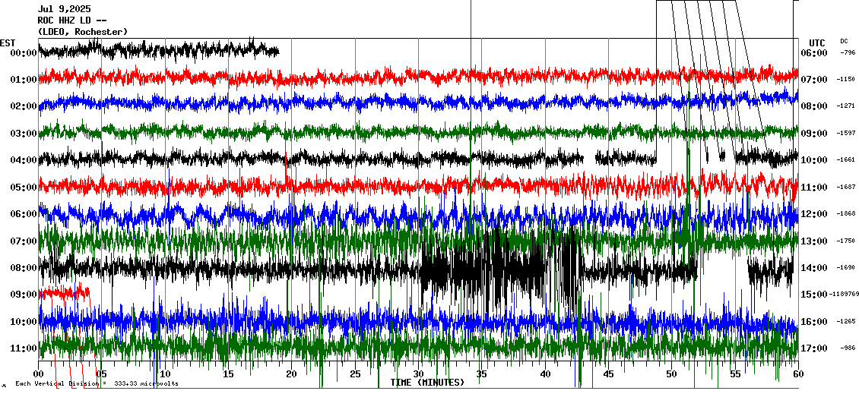Click the 11:00 EST row label
This screenshot has width=859, height=394.
pyautogui.click(x=24, y=348)
